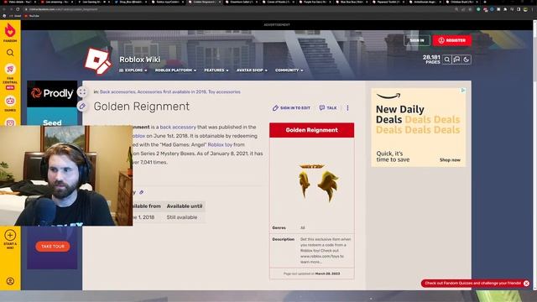Toggle dark theme moon icon
Screen dimensions: 537x302
(467, 60)
